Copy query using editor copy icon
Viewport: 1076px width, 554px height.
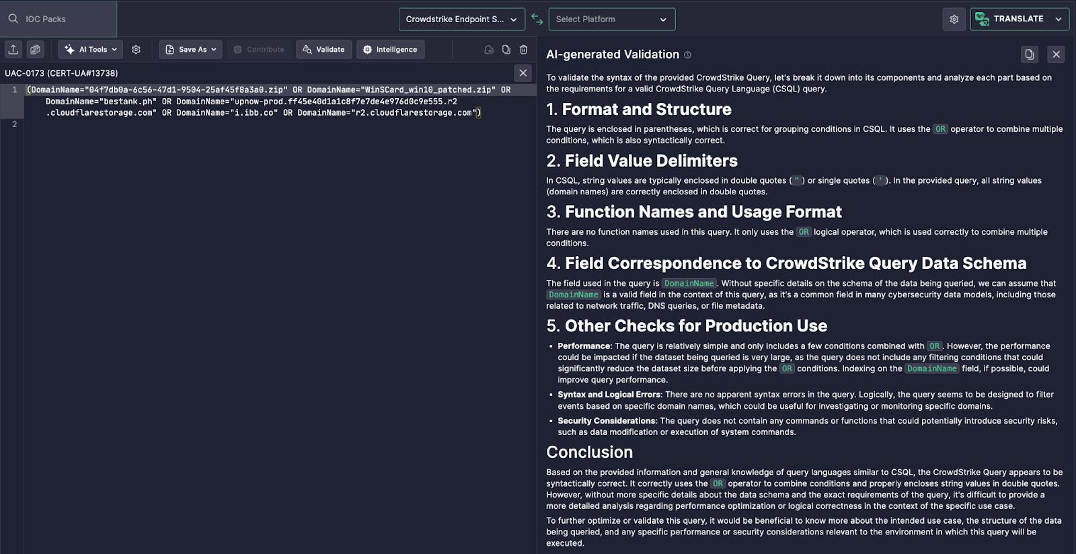(x=506, y=50)
